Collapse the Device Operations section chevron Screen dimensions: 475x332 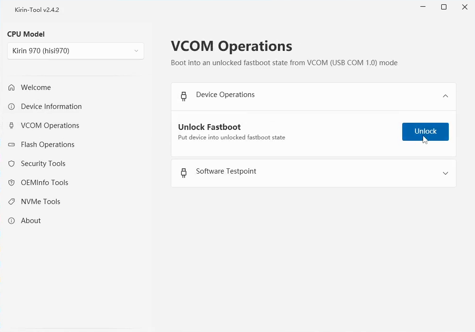(x=445, y=96)
